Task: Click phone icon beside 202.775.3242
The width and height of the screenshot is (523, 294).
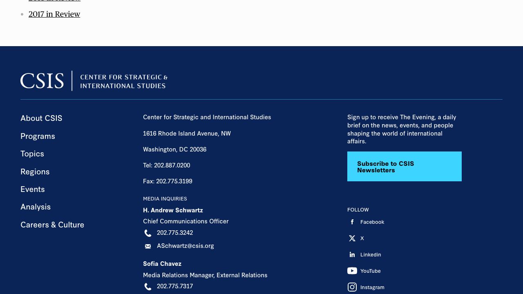Action: tap(148, 233)
